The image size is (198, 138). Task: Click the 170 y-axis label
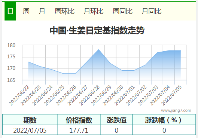11,68
